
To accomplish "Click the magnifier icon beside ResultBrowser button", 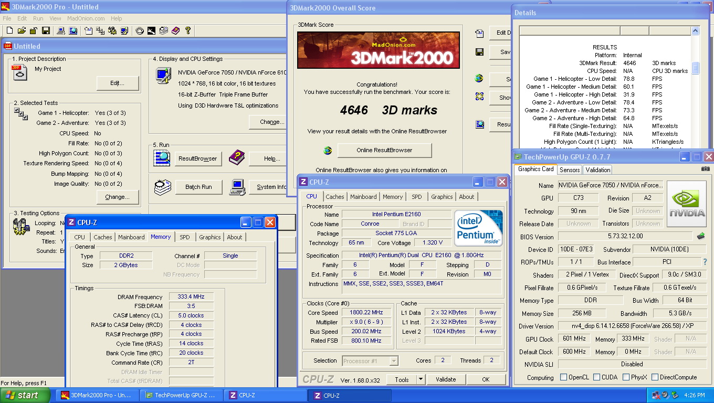I will 162,158.
